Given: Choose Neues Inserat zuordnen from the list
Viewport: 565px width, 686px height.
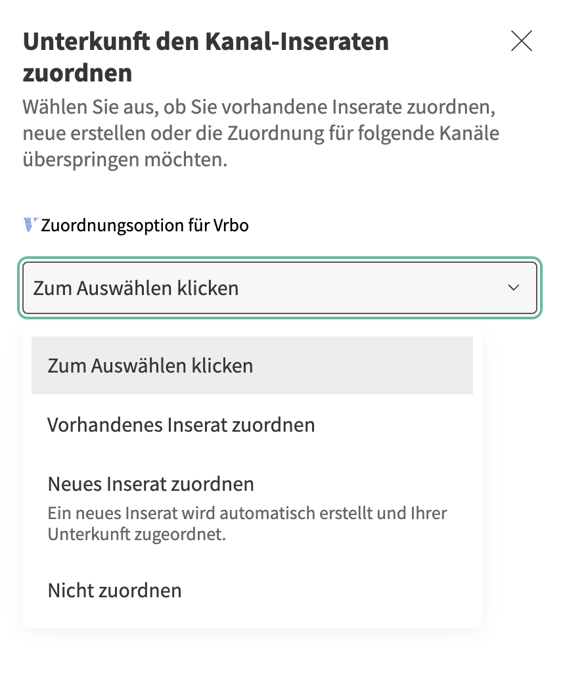Looking at the screenshot, I should pyautogui.click(x=150, y=484).
